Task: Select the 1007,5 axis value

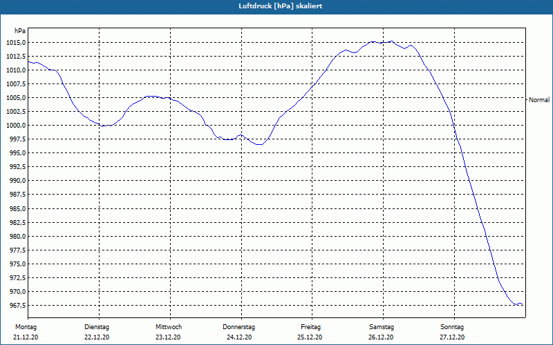Action: pos(16,84)
